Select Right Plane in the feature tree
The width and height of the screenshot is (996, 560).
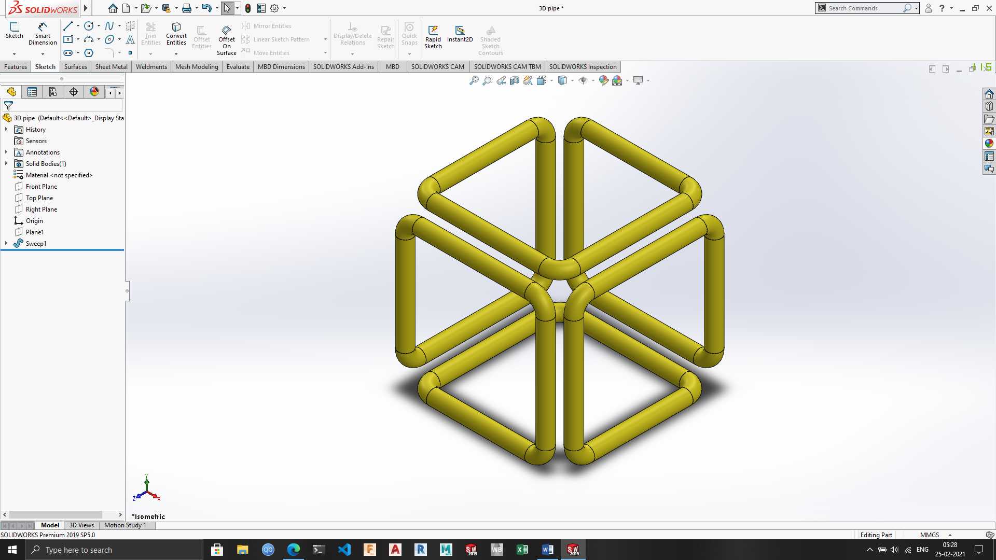pyautogui.click(x=41, y=209)
